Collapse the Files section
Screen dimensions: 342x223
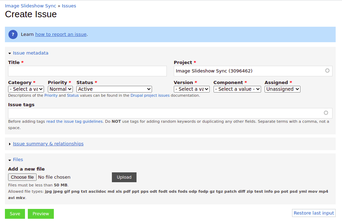(x=18, y=160)
